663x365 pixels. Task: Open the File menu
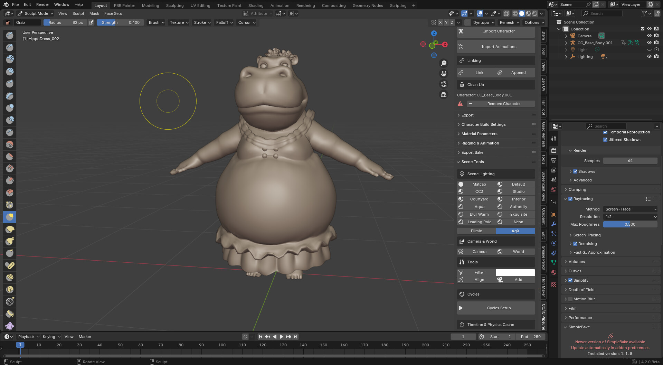pyautogui.click(x=15, y=4)
